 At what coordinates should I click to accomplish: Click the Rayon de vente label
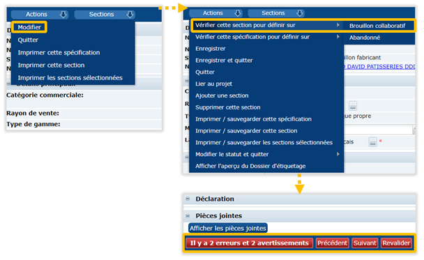pyautogui.click(x=33, y=113)
